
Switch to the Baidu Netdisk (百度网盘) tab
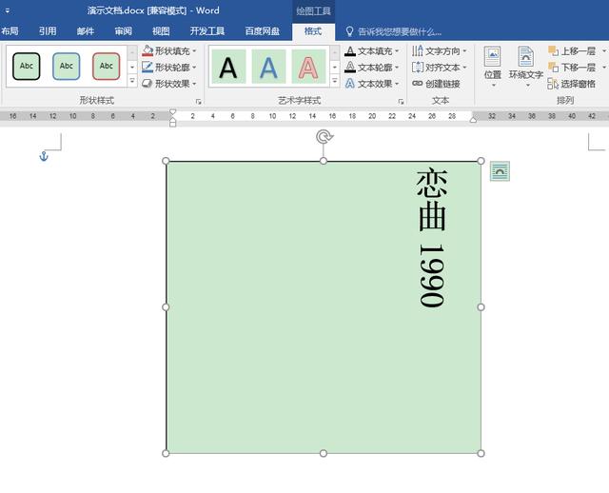click(263, 31)
